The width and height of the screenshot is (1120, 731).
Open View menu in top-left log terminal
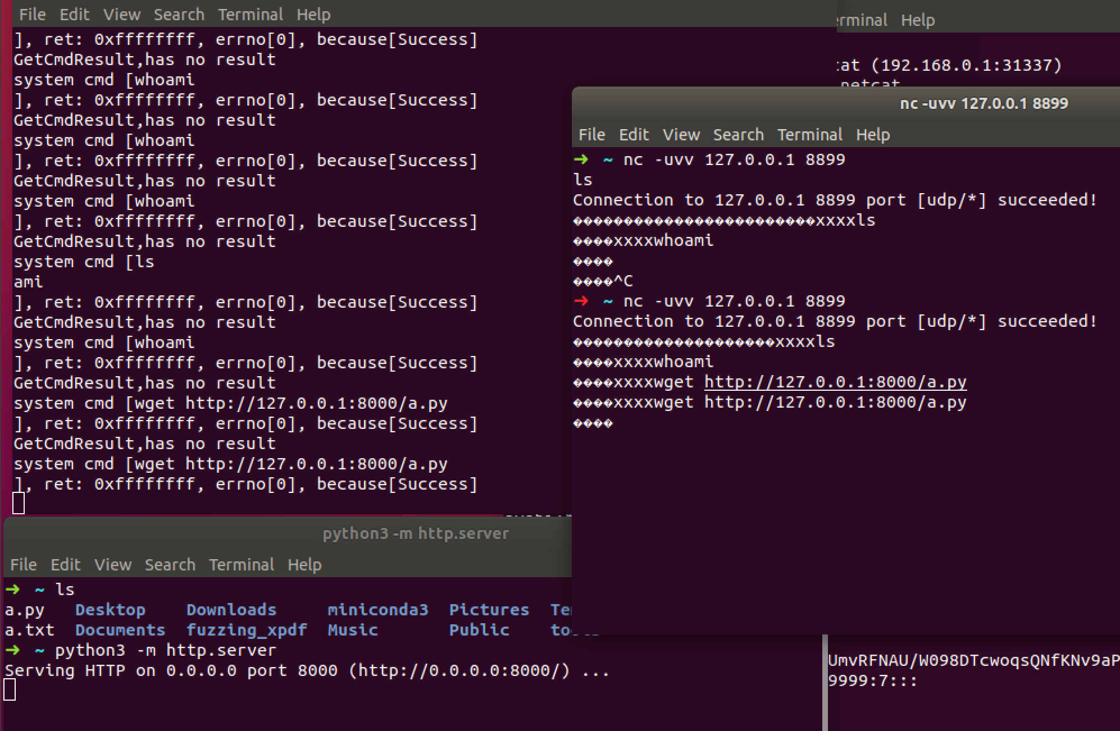(122, 15)
